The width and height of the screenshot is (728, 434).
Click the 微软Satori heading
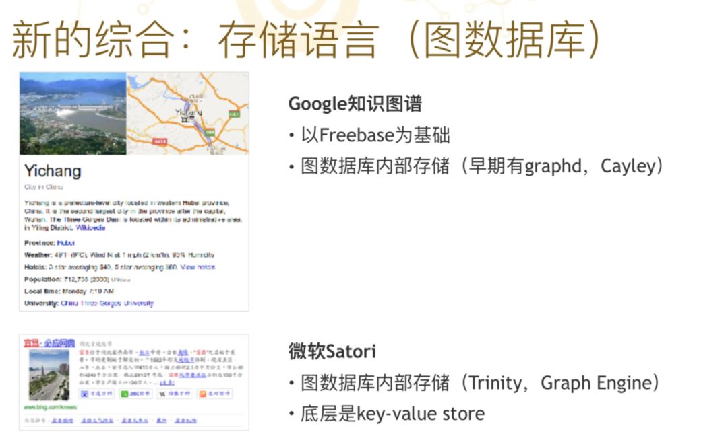332,351
